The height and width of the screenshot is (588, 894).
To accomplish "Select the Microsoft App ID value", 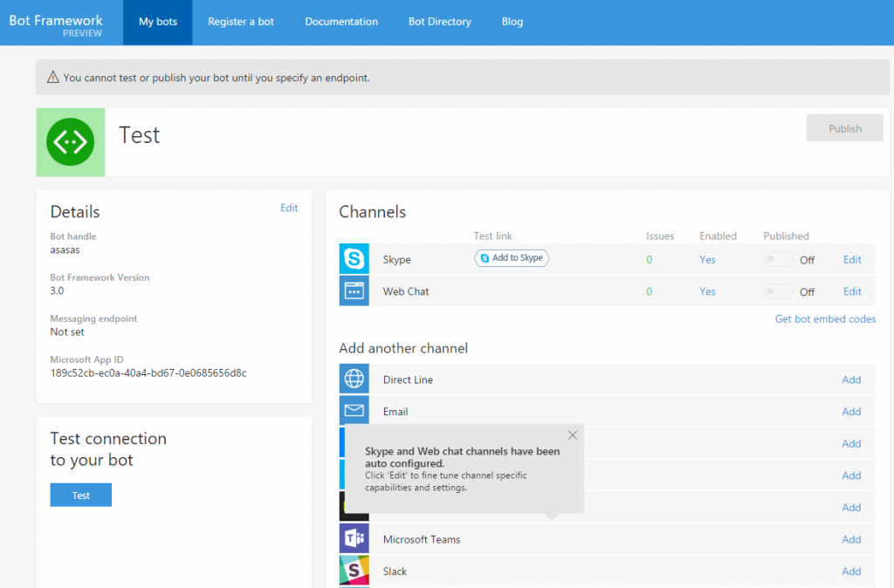I will point(148,373).
